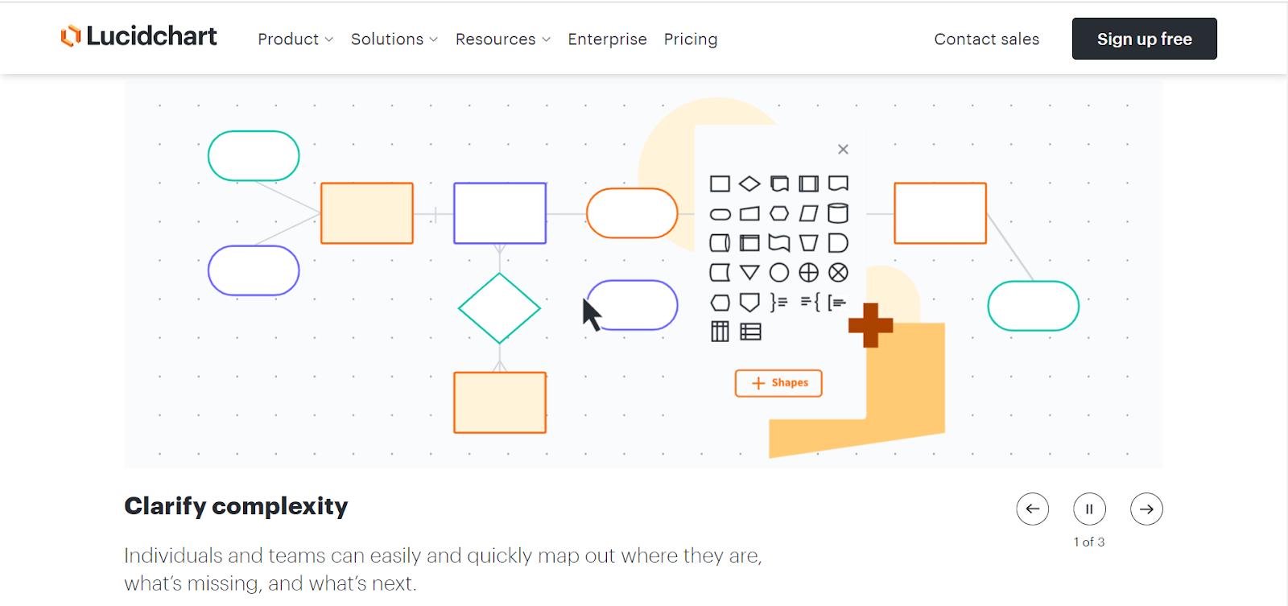
Task: Close the shapes panel with the X
Action: point(843,149)
